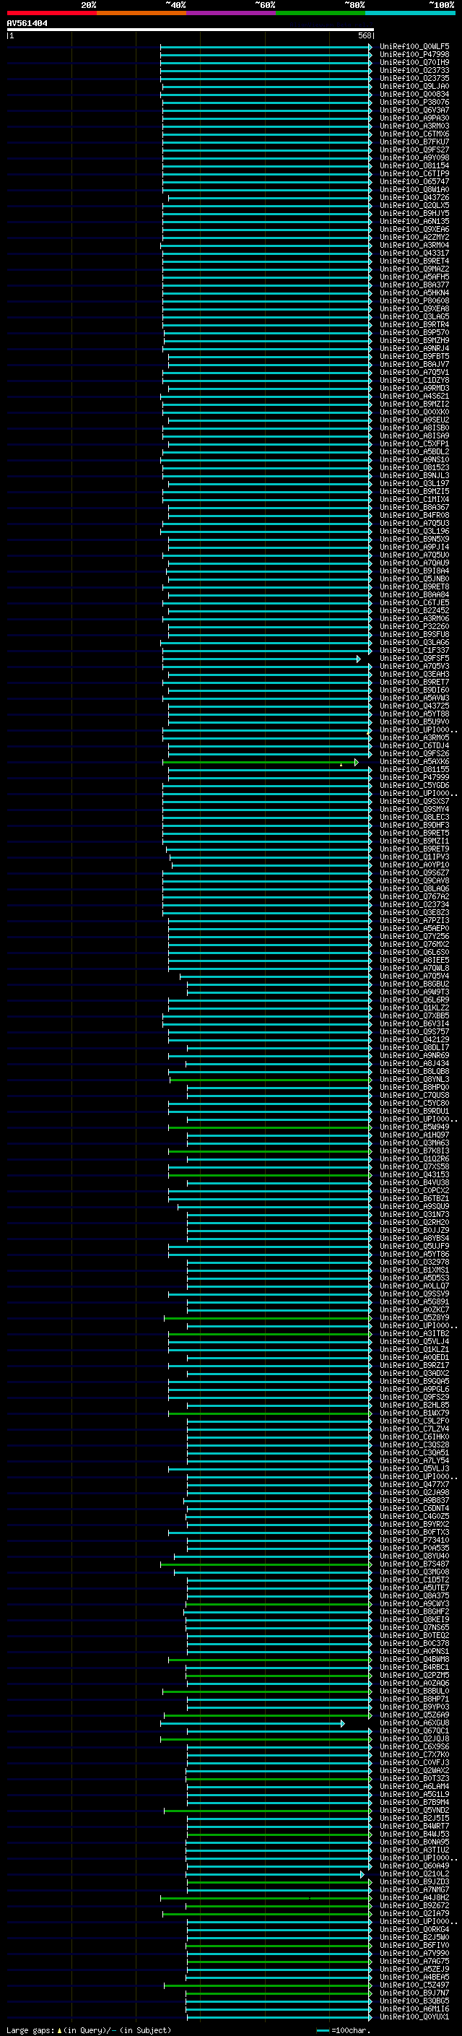This screenshot has height=2036, width=462.
Task: Click the red ~20% identity legend bar
Action: (51, 13)
